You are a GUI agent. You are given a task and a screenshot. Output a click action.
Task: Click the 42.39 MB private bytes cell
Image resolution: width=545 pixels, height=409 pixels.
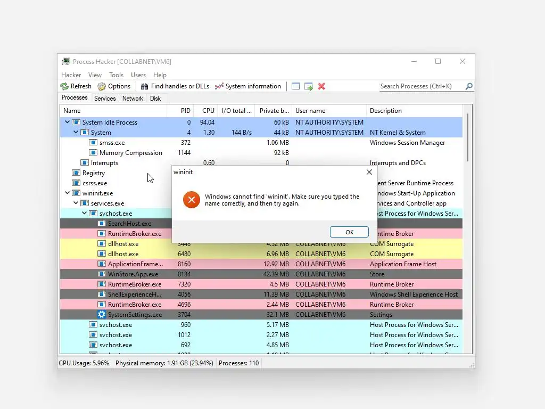(276, 274)
